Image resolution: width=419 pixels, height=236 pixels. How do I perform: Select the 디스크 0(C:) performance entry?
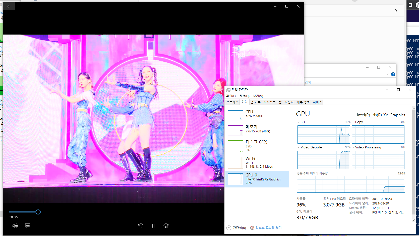coord(257,146)
